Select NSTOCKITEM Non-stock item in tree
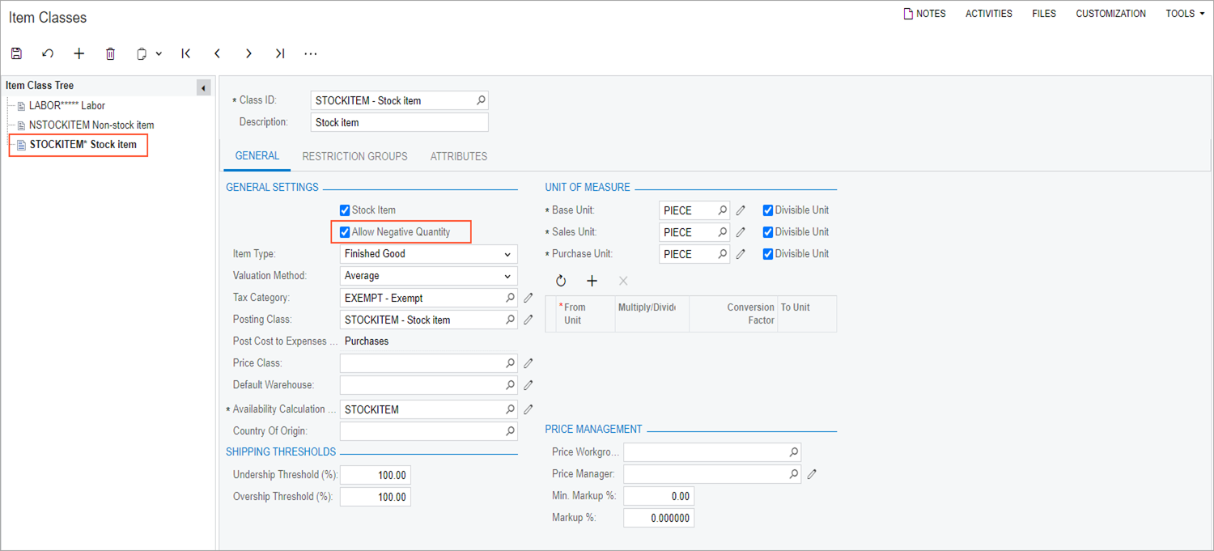This screenshot has width=1214, height=551. tap(91, 125)
